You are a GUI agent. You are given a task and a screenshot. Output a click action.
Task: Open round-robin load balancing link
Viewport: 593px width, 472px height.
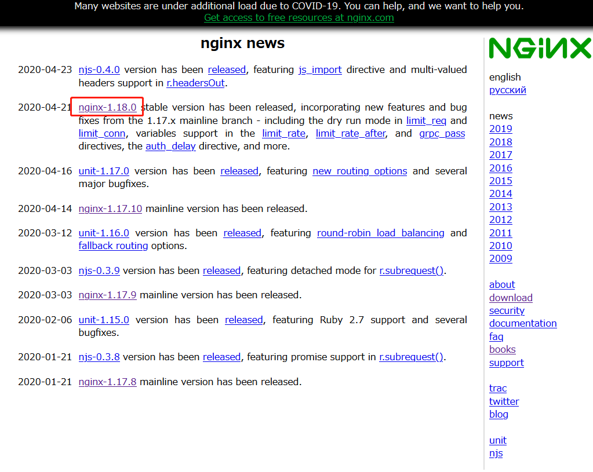[380, 233]
